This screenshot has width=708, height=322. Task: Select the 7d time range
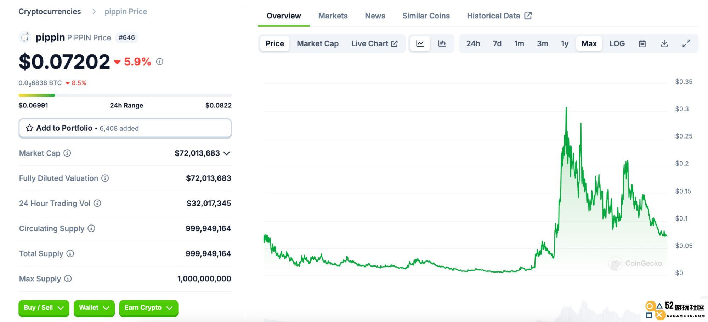[x=497, y=43]
